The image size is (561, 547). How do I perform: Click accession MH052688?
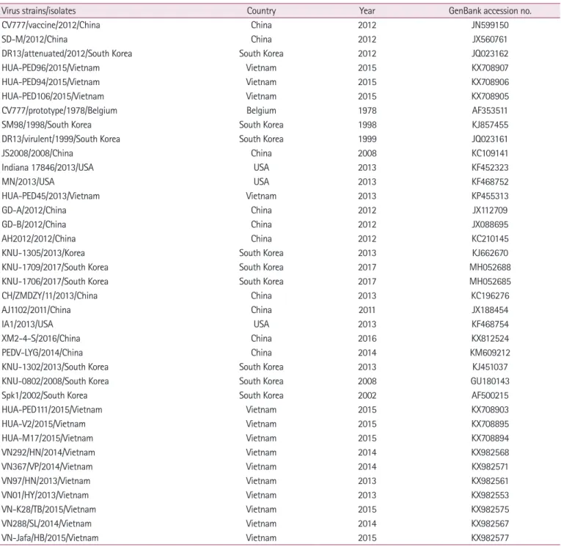point(490,267)
